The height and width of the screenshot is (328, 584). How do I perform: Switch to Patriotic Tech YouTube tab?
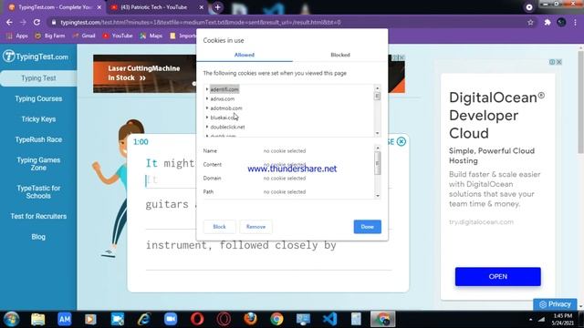(154, 7)
